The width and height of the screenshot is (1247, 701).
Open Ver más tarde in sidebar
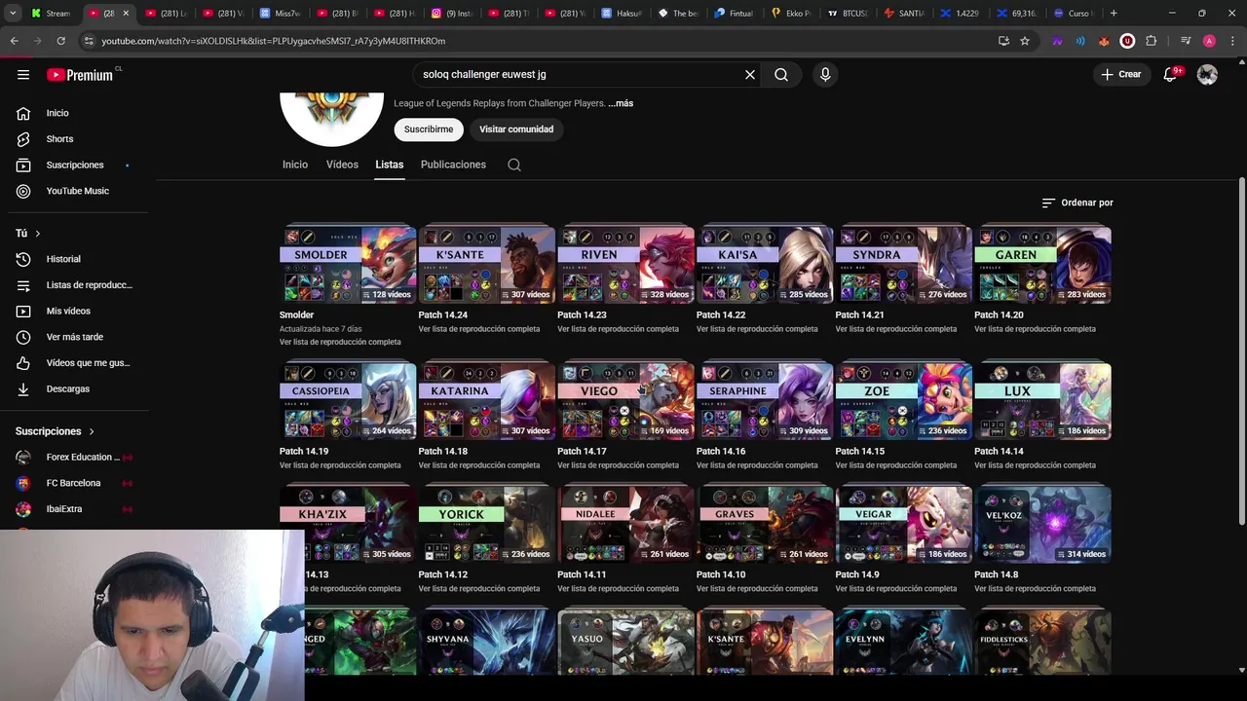point(74,337)
